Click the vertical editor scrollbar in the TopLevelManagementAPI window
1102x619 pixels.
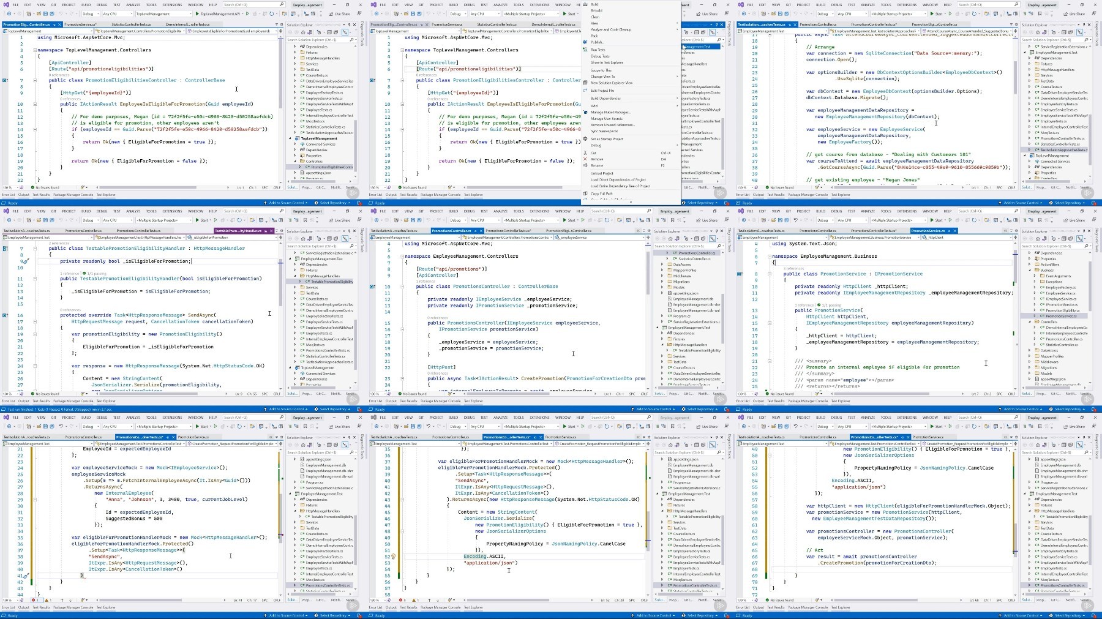(280, 107)
